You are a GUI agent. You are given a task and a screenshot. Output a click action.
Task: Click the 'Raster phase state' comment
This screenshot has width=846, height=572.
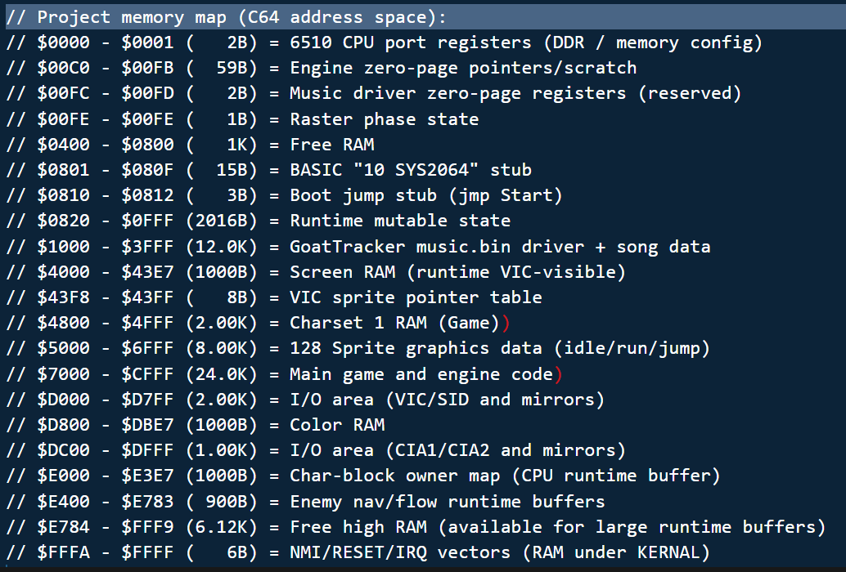coord(385,119)
